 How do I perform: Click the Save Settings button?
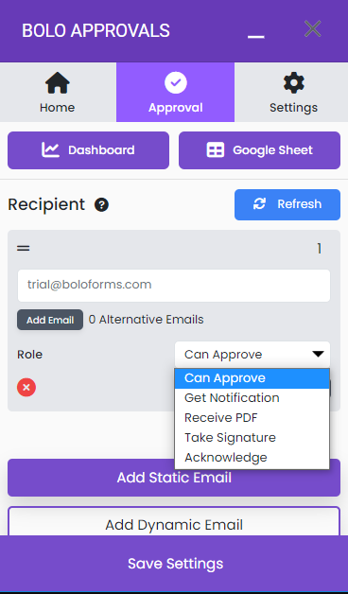(174, 564)
